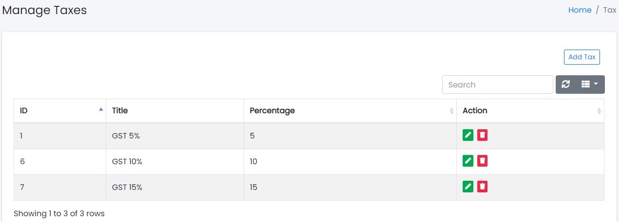The image size is (619, 222).
Task: Sort the table by ID column
Action: pyautogui.click(x=101, y=110)
